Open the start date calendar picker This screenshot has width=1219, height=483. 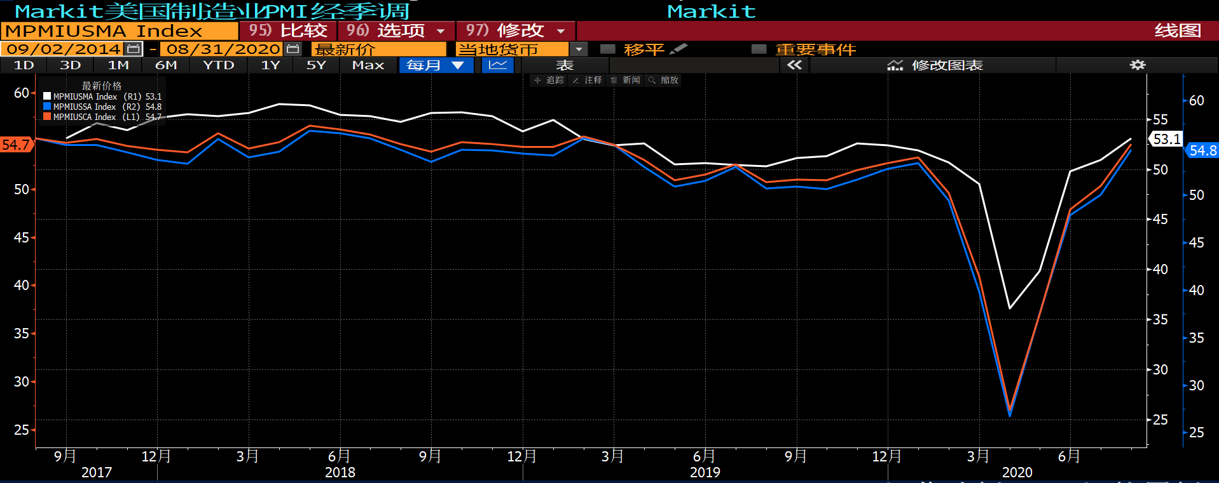[134, 49]
